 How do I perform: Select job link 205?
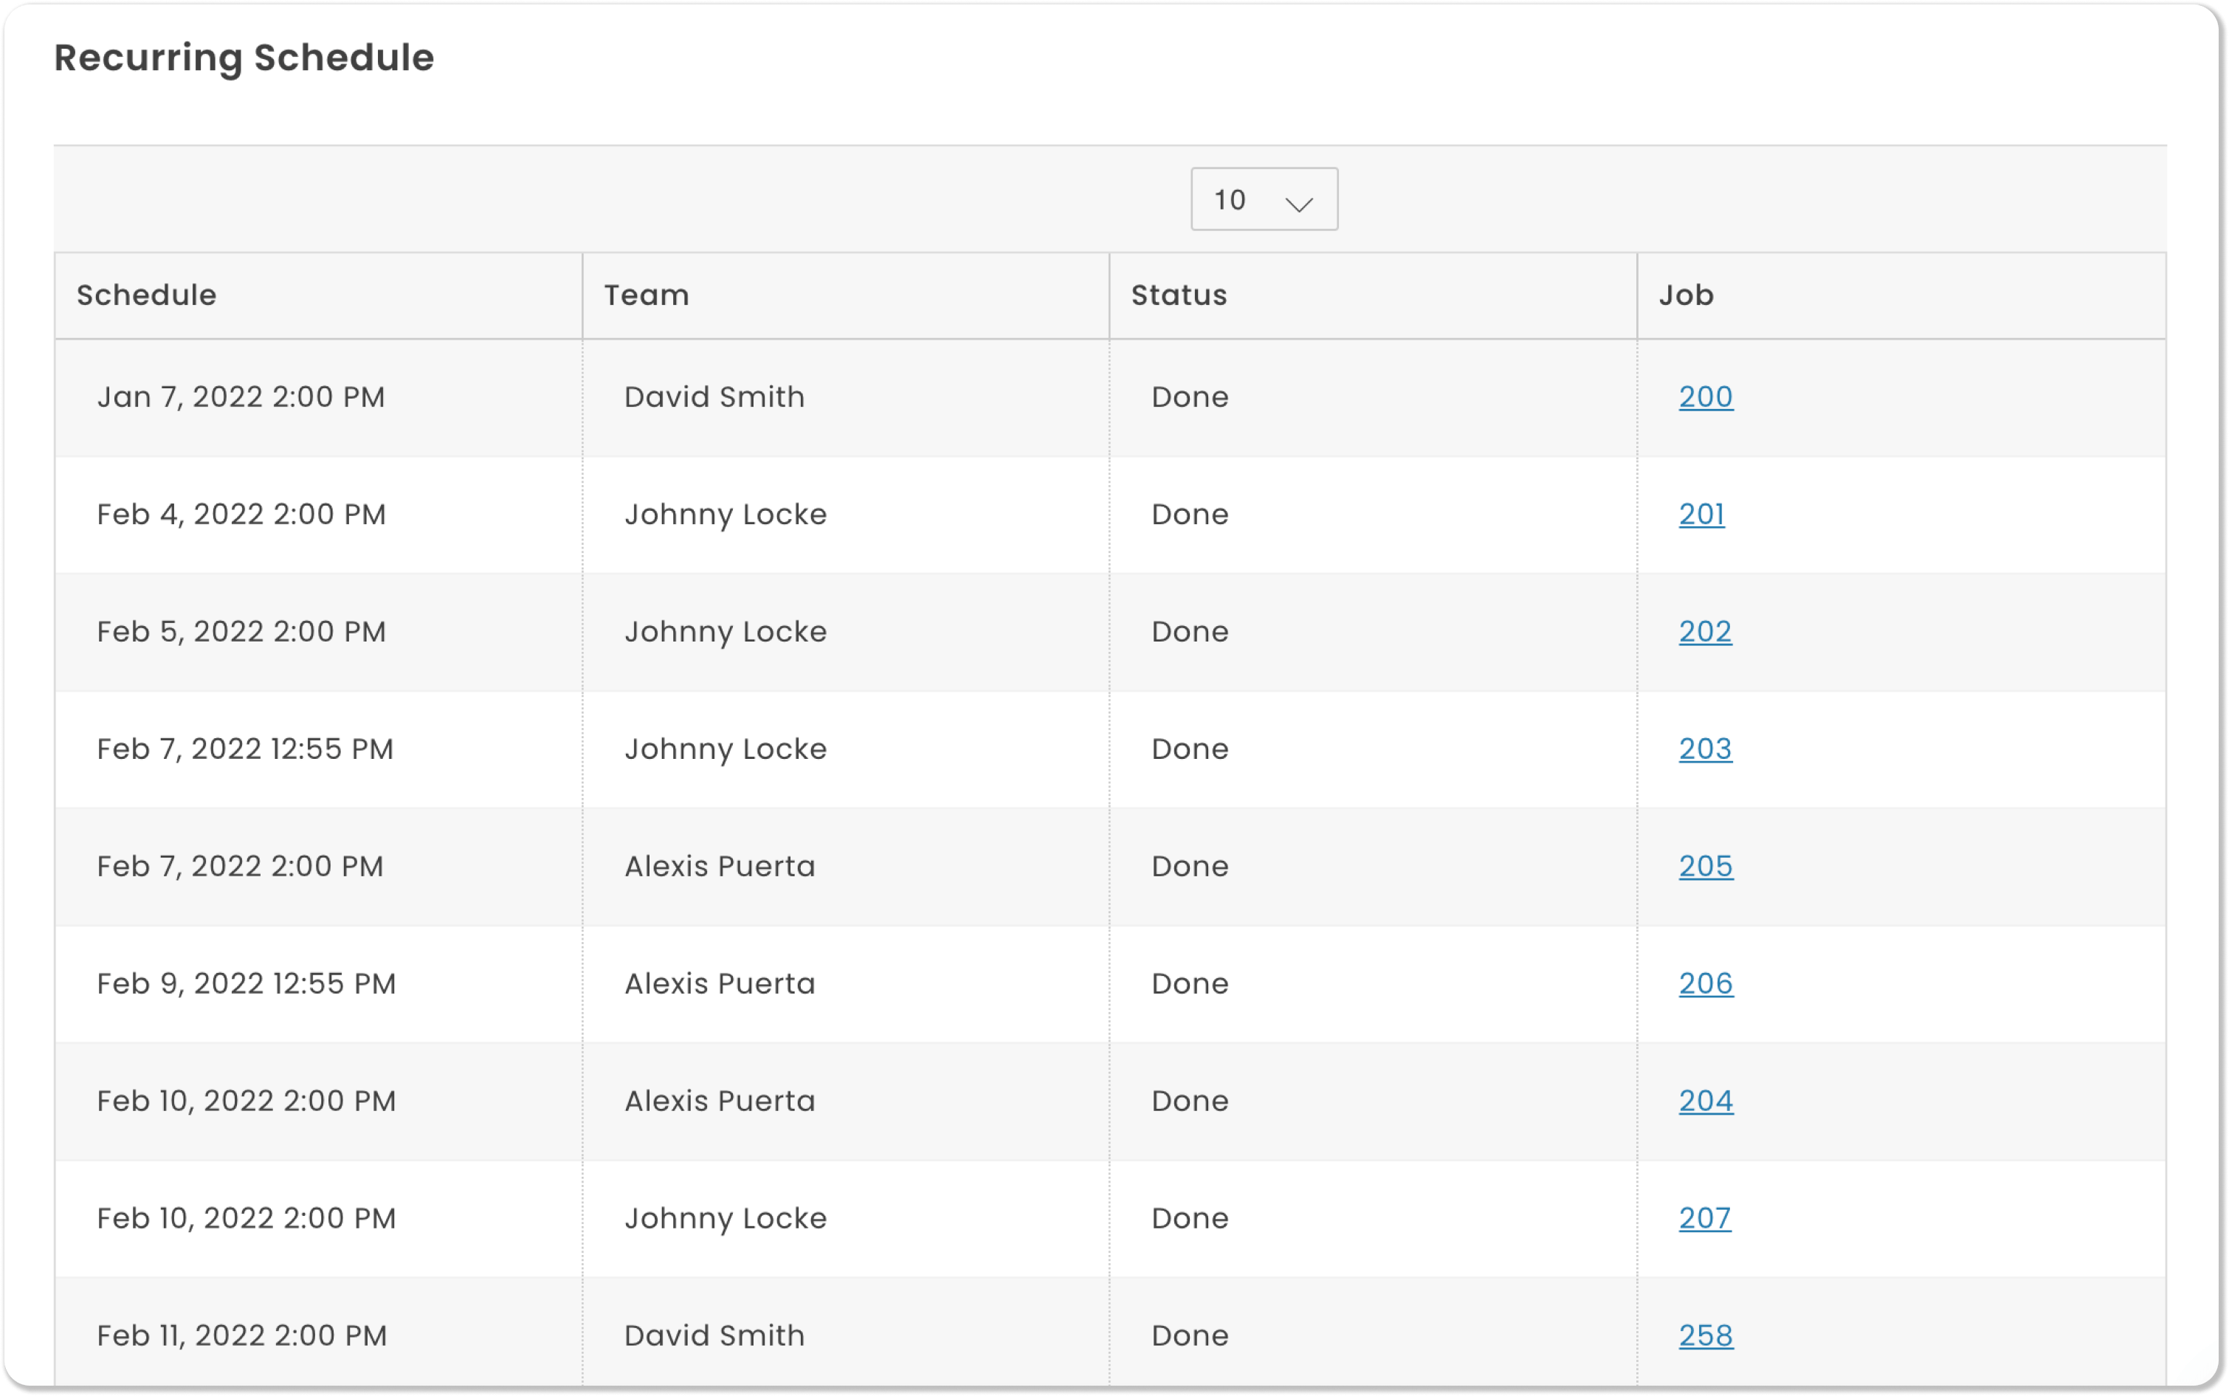coord(1706,866)
